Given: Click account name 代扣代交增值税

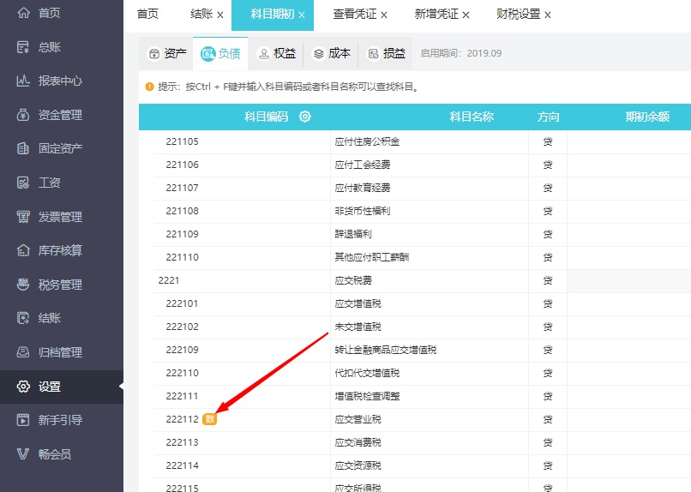Looking at the screenshot, I should [x=367, y=373].
